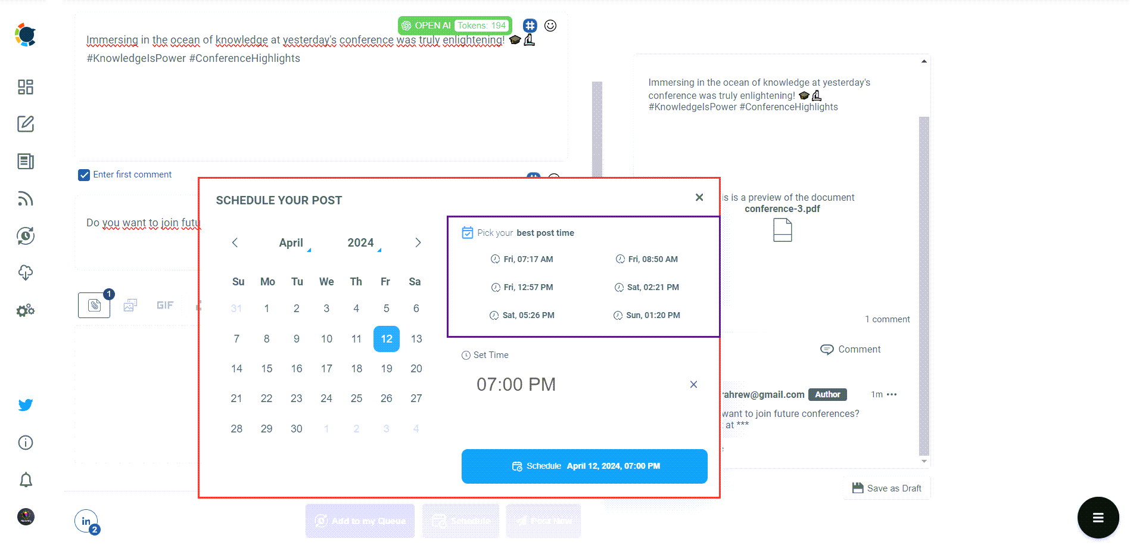
Task: Click the Save as Draft button
Action: point(886,488)
